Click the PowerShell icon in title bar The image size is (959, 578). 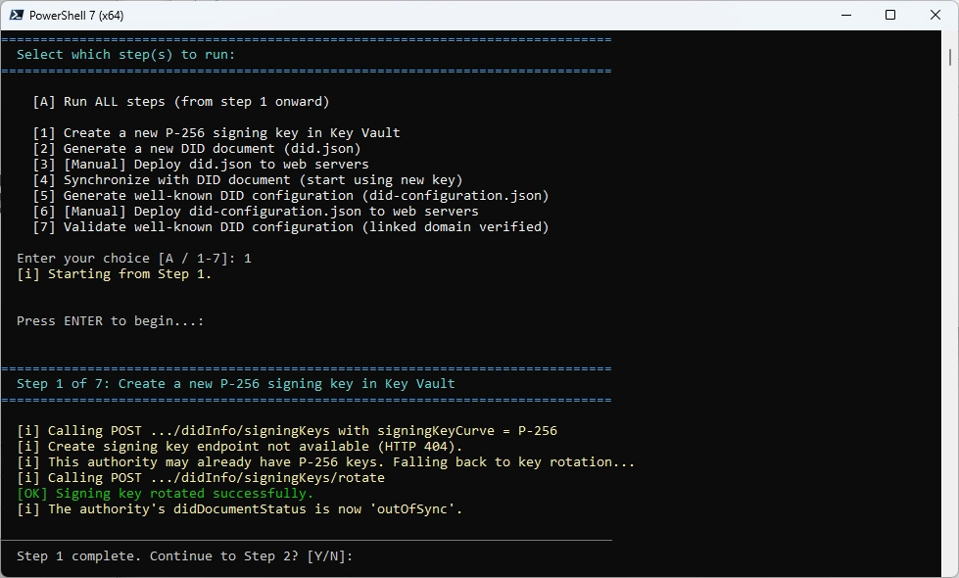click(x=17, y=15)
